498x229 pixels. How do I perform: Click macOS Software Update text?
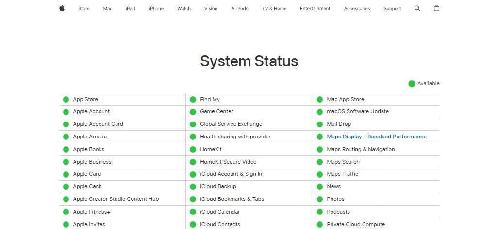point(358,111)
